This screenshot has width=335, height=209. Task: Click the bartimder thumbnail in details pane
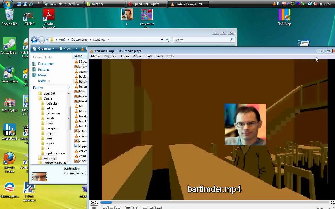coord(40,177)
